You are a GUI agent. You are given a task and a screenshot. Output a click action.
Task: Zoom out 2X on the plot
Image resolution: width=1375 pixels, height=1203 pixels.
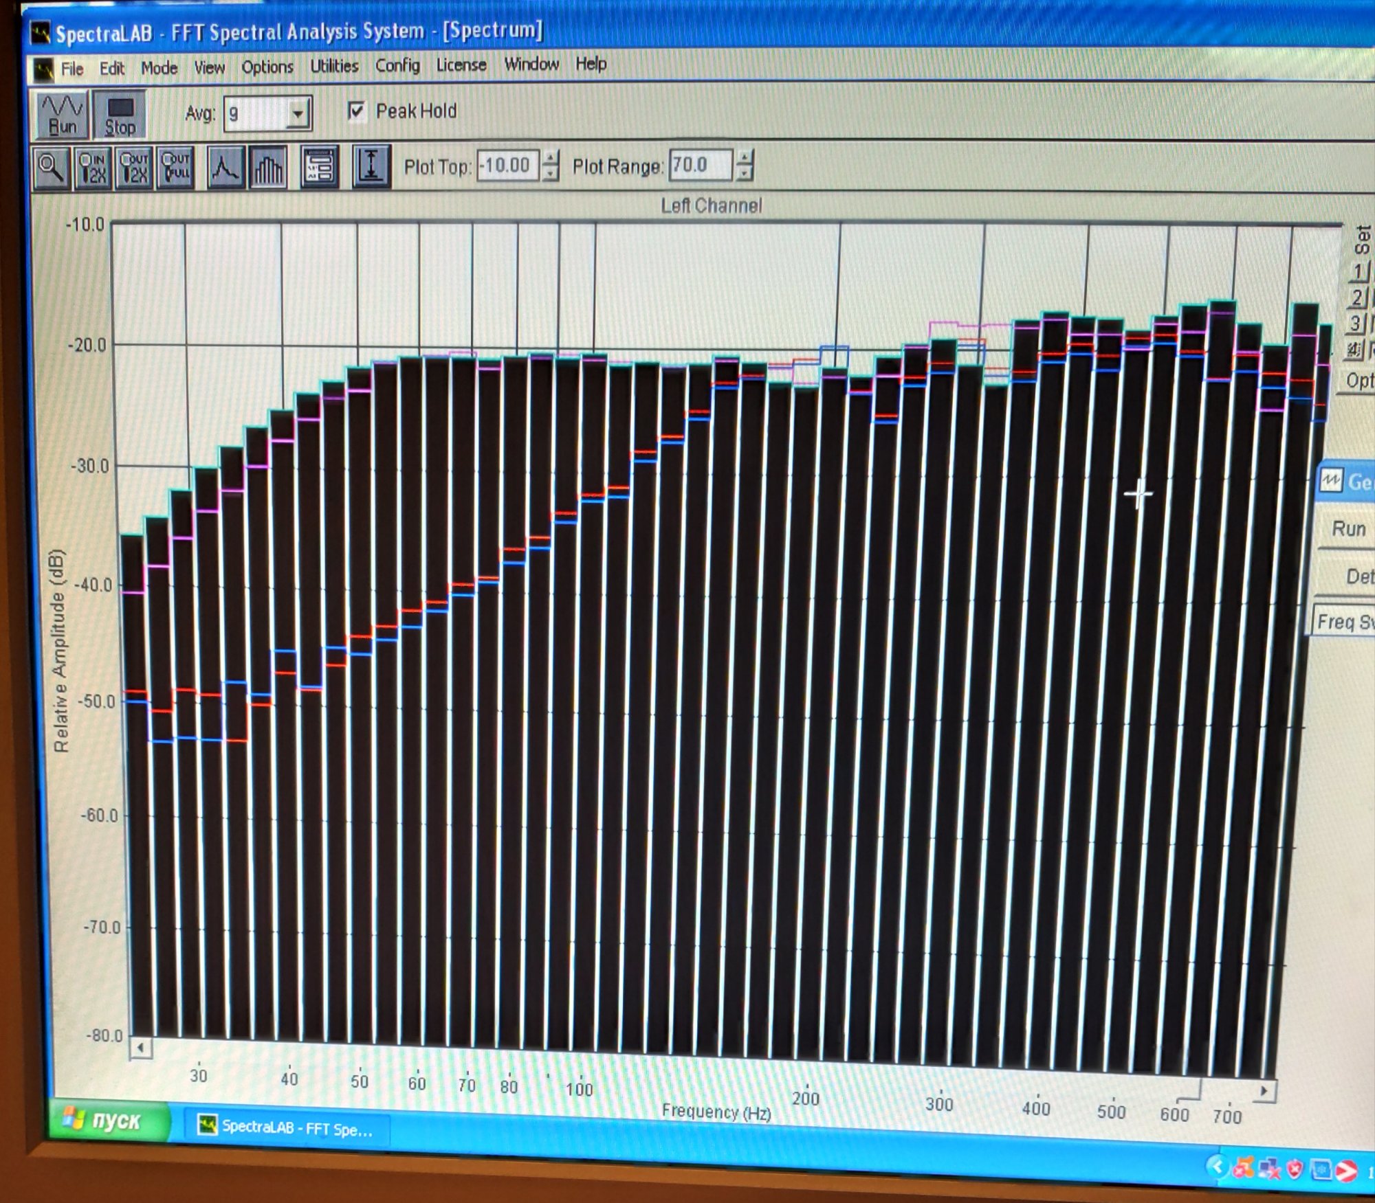pos(135,167)
